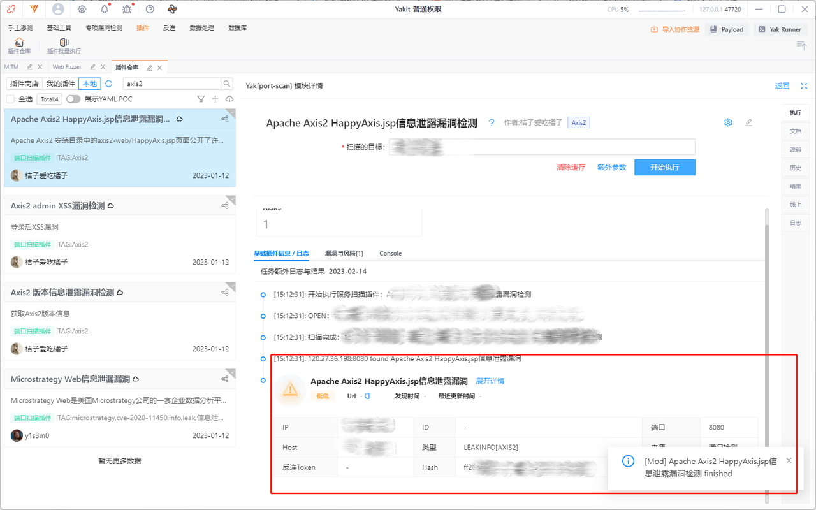Open the plugin filter funnel icon

coord(201,99)
